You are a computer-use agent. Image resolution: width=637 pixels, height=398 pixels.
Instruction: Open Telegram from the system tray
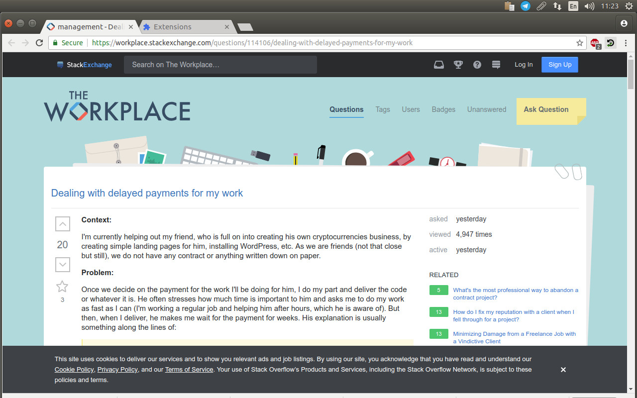(525, 6)
